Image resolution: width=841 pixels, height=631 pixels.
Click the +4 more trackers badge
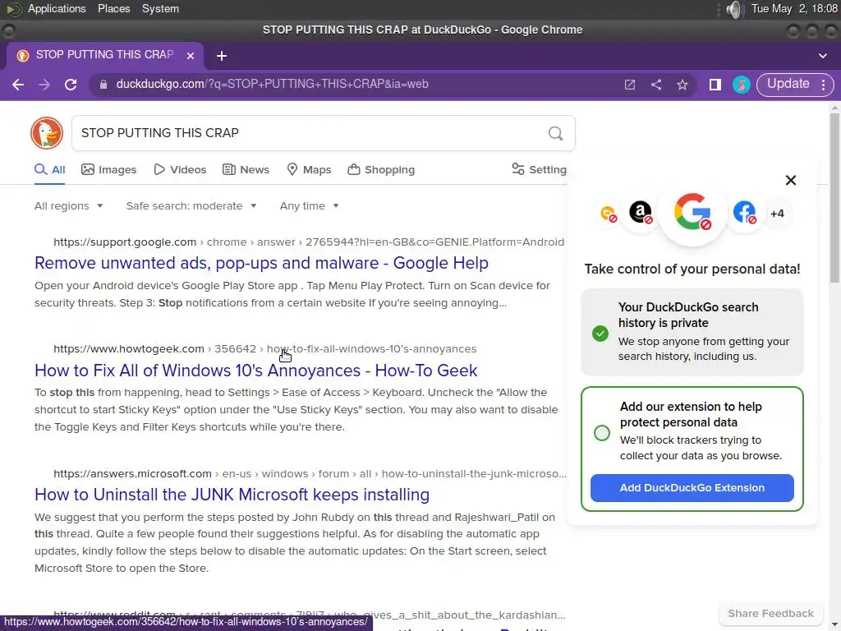(777, 214)
